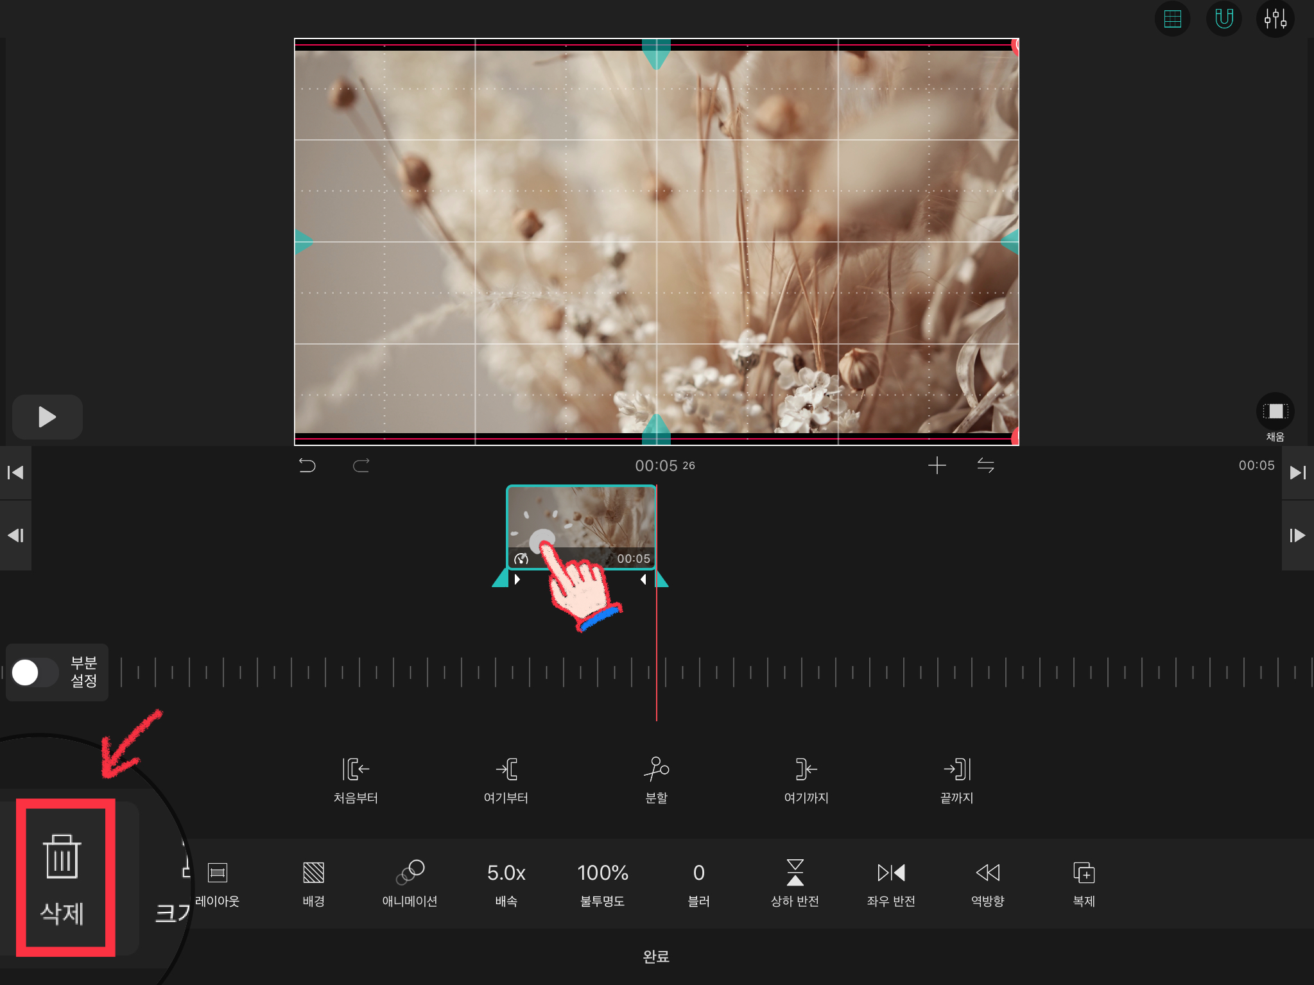Image resolution: width=1314 pixels, height=985 pixels.
Task: Tap the 여기까지 trim-to-here icon
Action: (806, 769)
